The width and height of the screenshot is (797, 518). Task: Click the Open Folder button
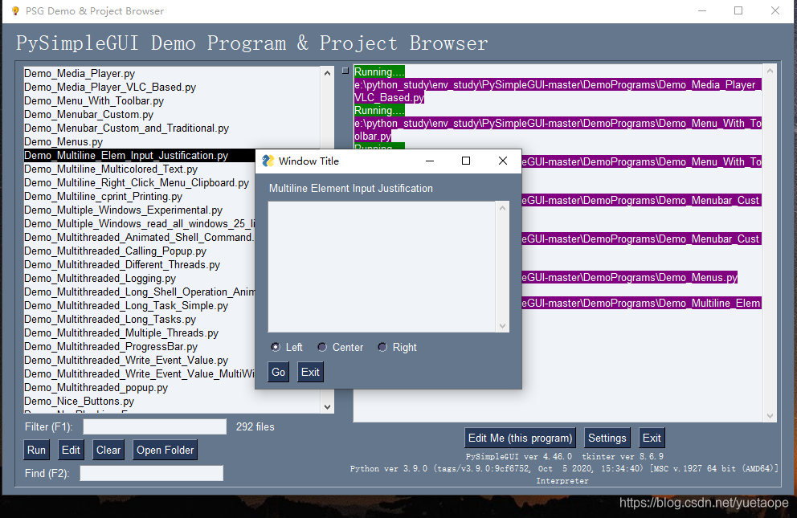[x=166, y=450]
